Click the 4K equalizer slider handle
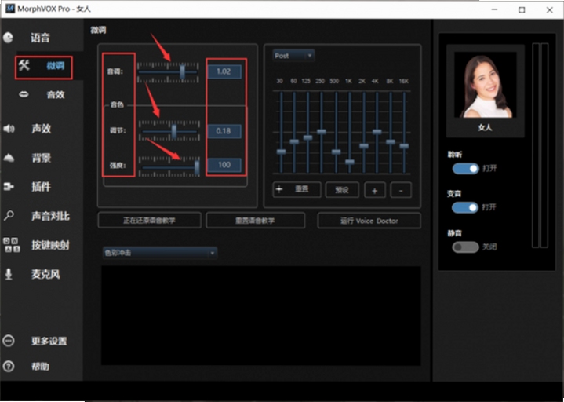The image size is (564, 402). click(377, 132)
